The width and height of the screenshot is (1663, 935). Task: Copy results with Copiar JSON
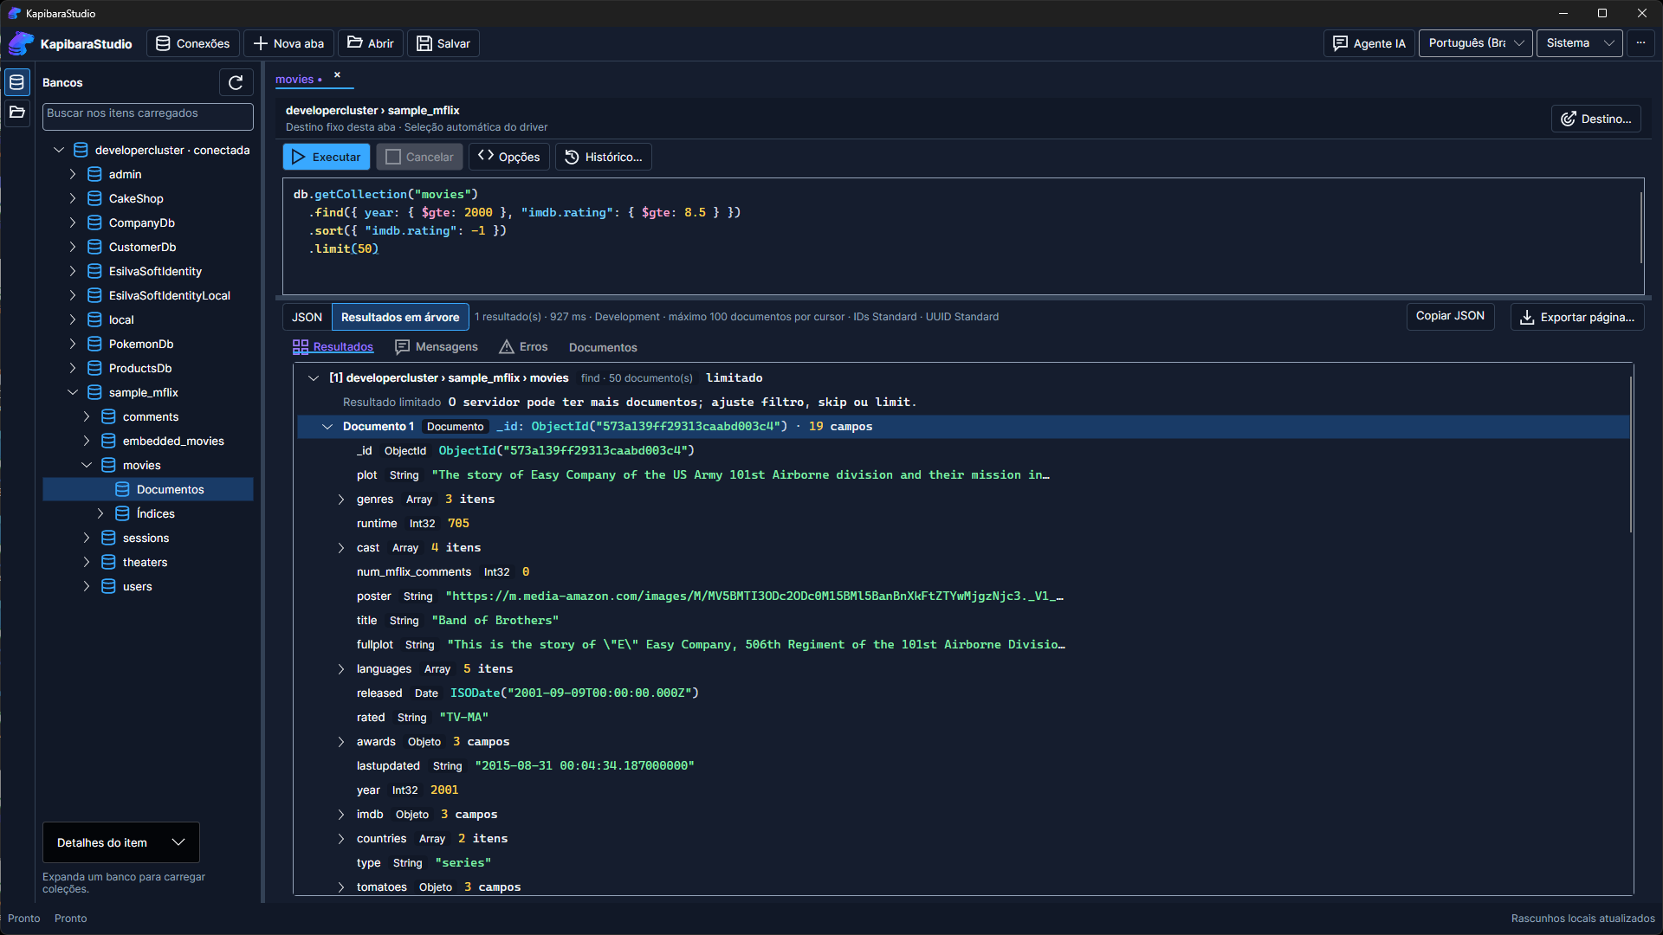click(1450, 316)
